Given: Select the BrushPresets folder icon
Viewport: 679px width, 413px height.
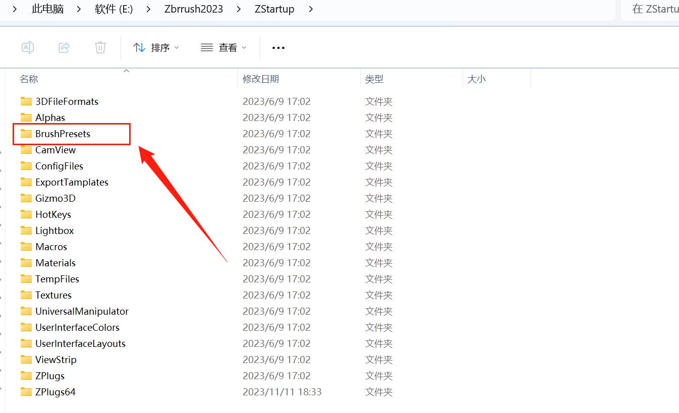Looking at the screenshot, I should pyautogui.click(x=26, y=134).
